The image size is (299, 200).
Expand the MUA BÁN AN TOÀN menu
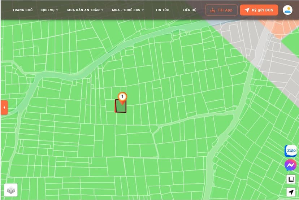tap(85, 10)
